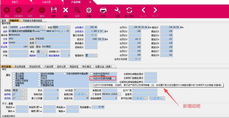Switch to the 导航页 tab
The height and width of the screenshot is (118, 229).
coord(15,2)
